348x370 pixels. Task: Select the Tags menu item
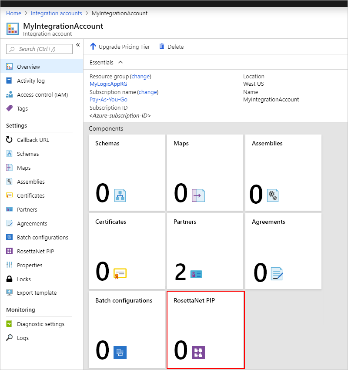pos(42,108)
